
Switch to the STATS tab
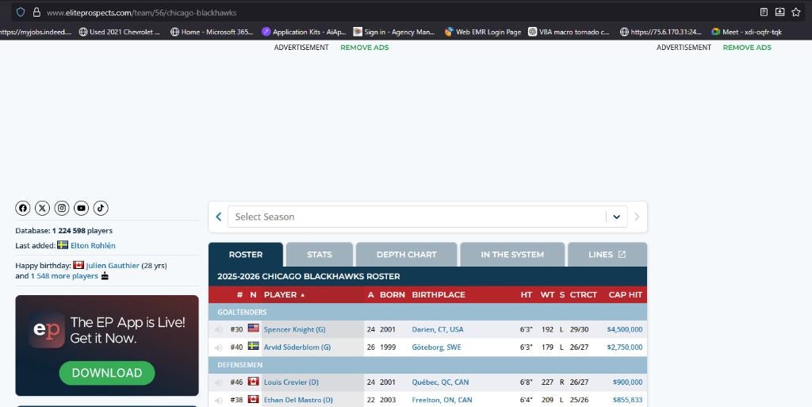320,254
